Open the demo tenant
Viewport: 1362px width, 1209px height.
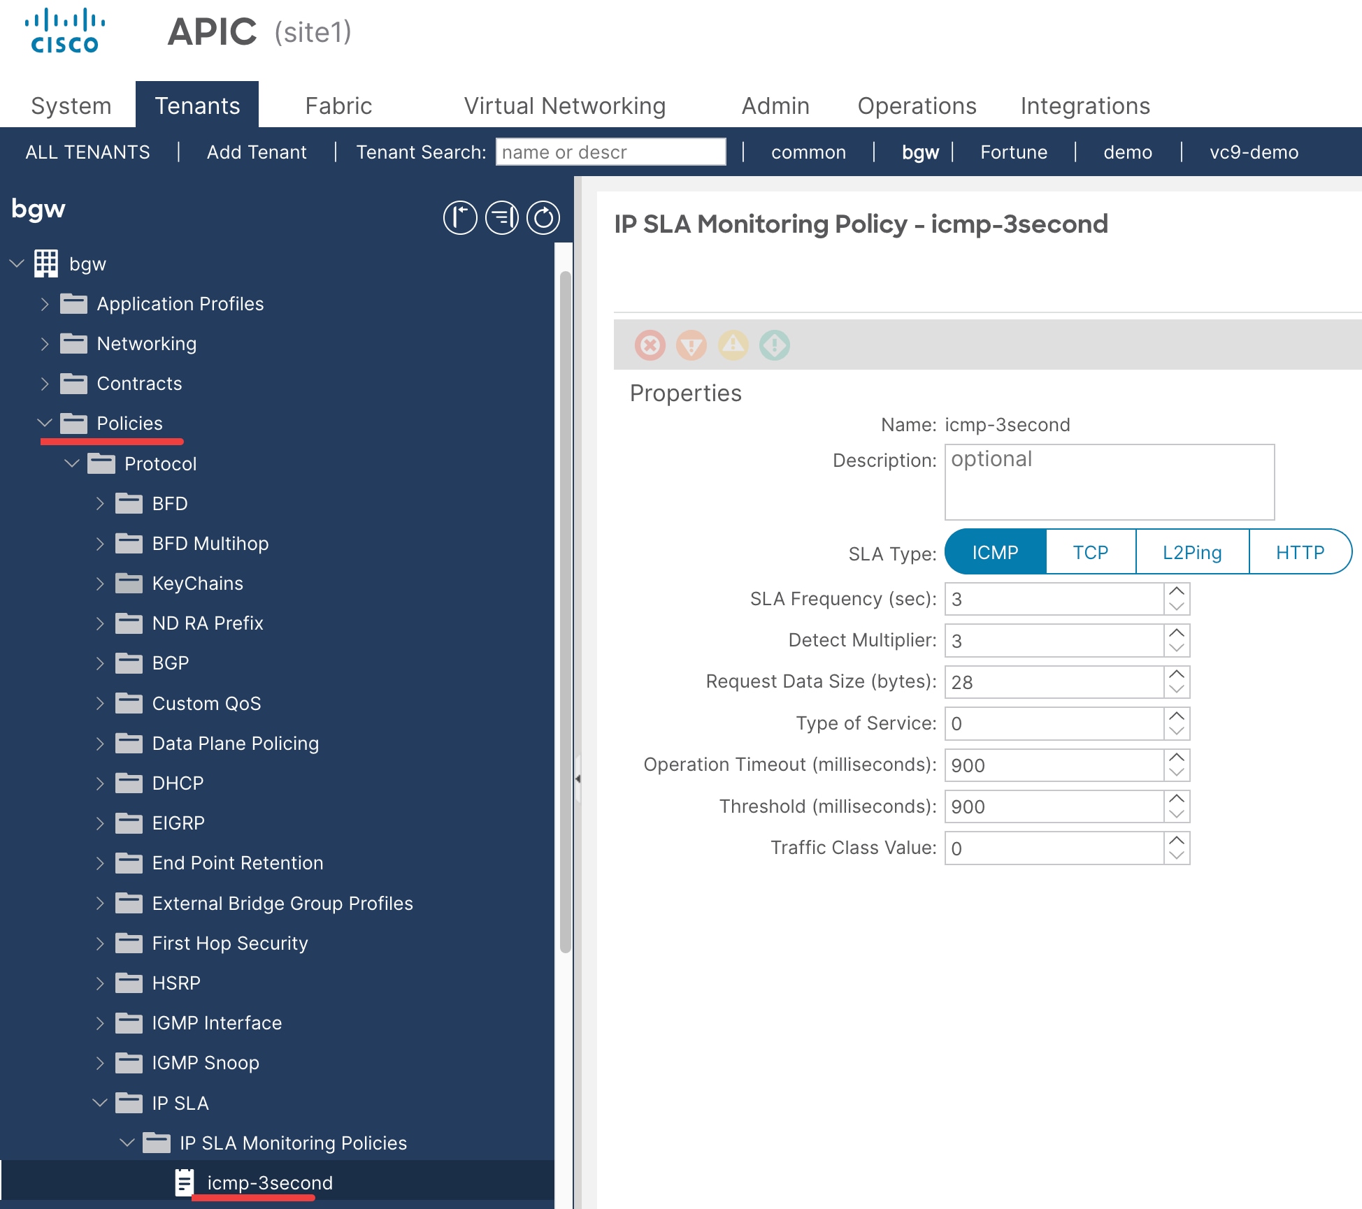click(x=1128, y=152)
